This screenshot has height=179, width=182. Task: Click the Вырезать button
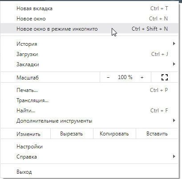72,134
